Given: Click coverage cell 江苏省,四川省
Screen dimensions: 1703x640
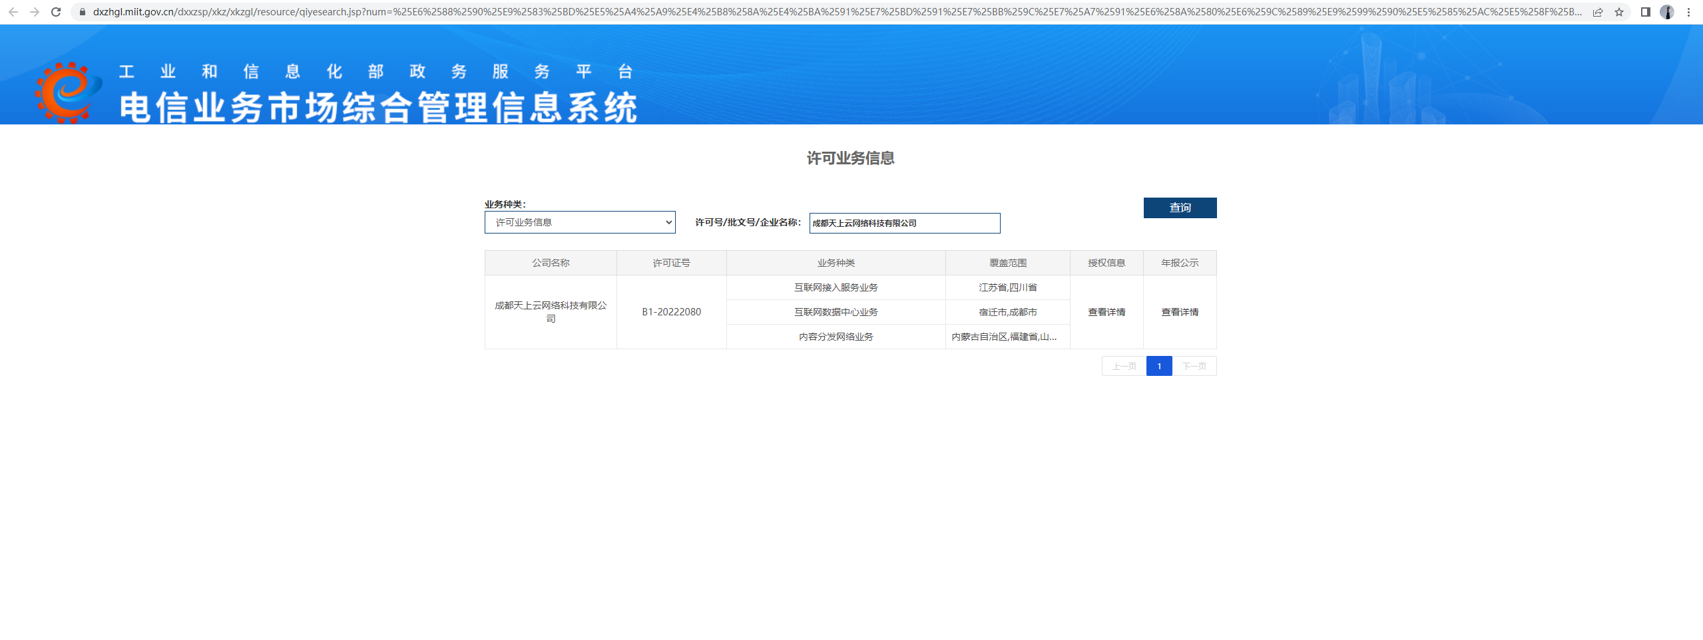Looking at the screenshot, I should pyautogui.click(x=1007, y=287).
